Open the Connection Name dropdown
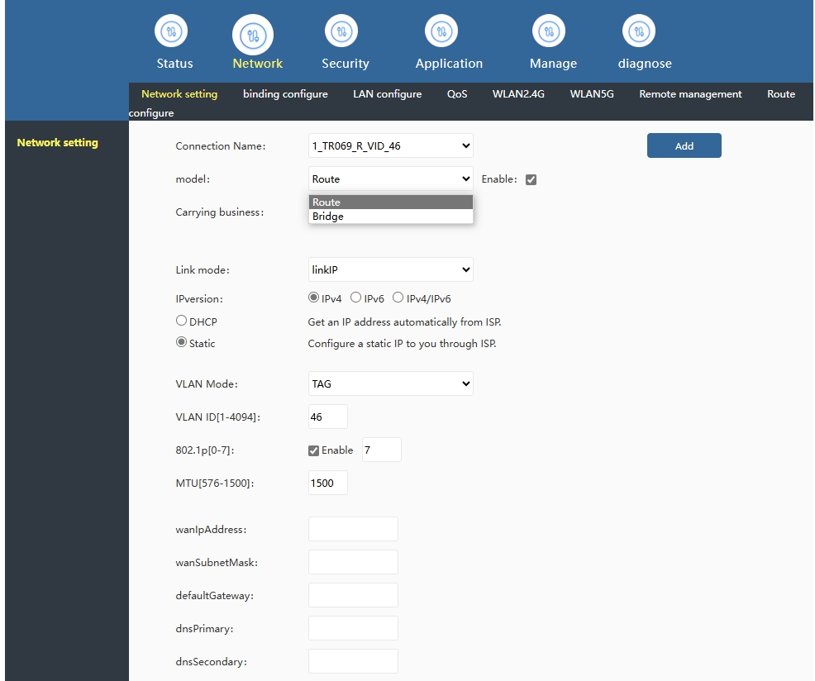The width and height of the screenshot is (815, 681). [x=390, y=146]
